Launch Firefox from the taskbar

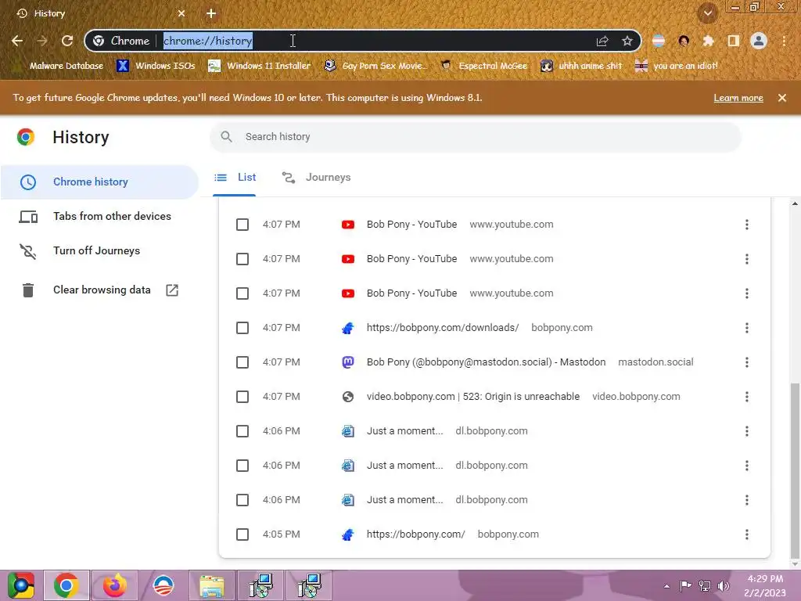click(x=114, y=585)
